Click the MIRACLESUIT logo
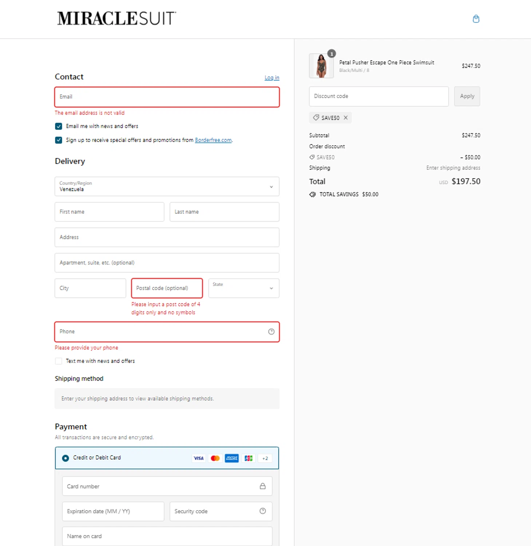The image size is (531, 546). pyautogui.click(x=116, y=19)
